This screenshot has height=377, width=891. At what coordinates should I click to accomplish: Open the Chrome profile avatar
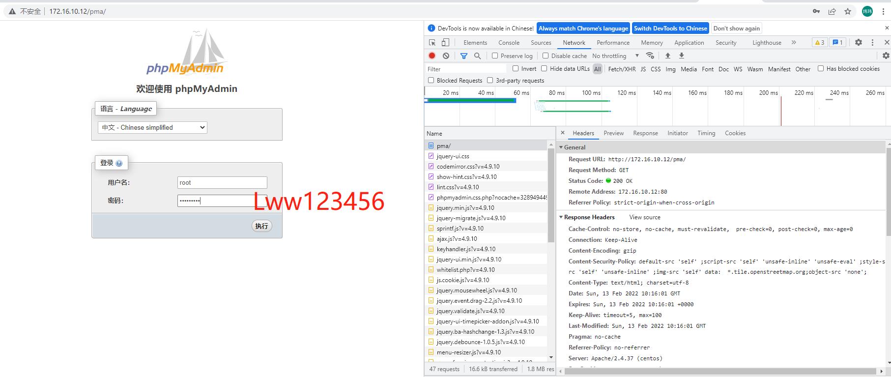(867, 11)
